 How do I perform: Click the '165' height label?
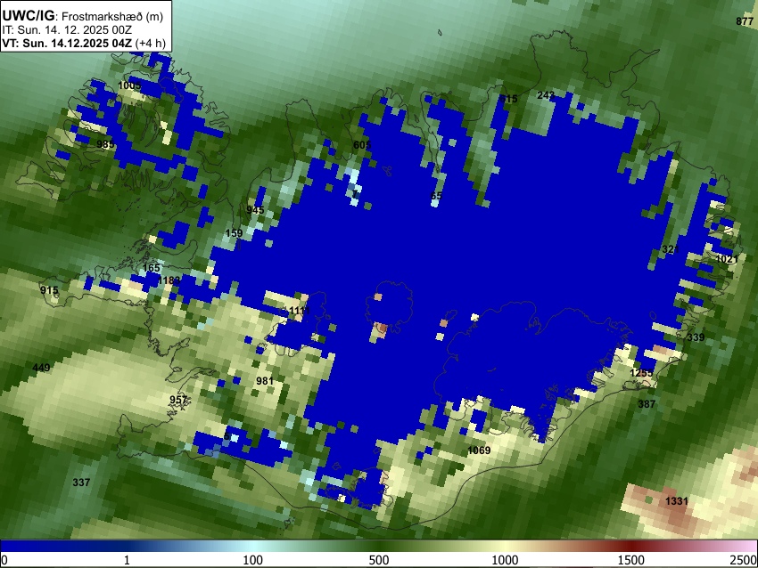pos(152,268)
